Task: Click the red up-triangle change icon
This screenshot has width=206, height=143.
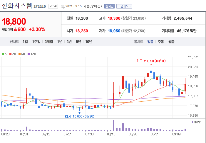Action: pyautogui.click(x=15, y=30)
